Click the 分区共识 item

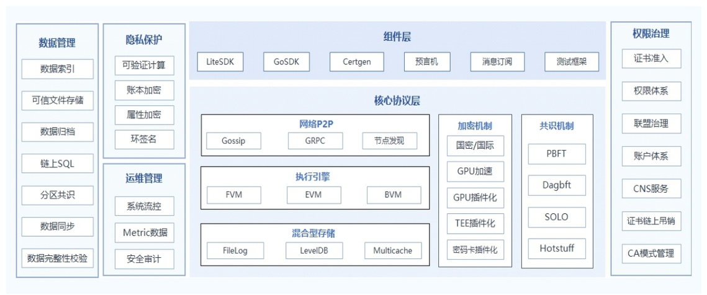pos(57,195)
